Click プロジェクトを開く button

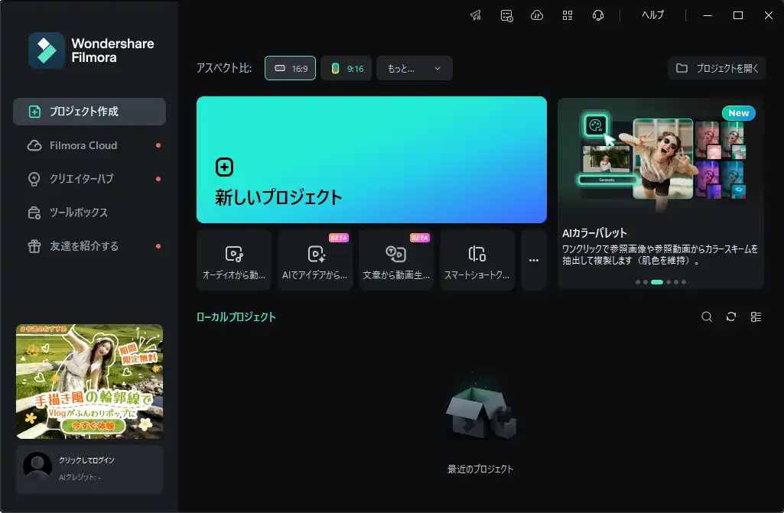717,68
